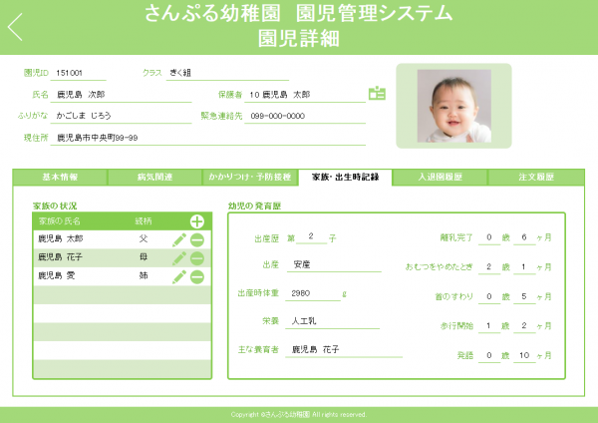598x423 pixels.
Task: Open the 病気関連 tab
Action: pyautogui.click(x=154, y=177)
